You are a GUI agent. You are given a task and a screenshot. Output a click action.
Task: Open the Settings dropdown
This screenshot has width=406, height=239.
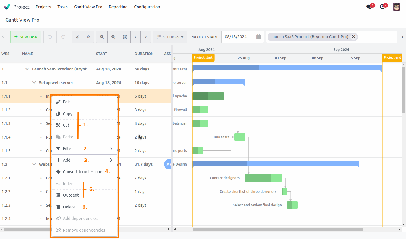coord(170,36)
